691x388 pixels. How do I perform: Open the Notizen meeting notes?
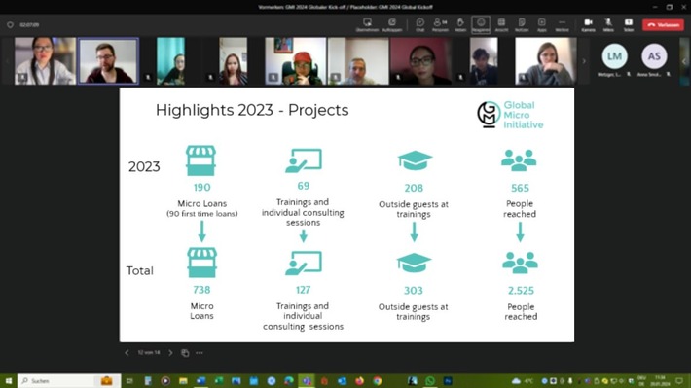coord(522,24)
